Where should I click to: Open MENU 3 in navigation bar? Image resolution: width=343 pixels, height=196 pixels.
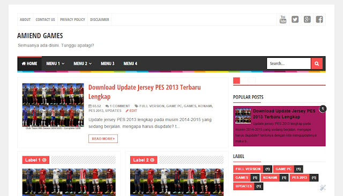107,64
